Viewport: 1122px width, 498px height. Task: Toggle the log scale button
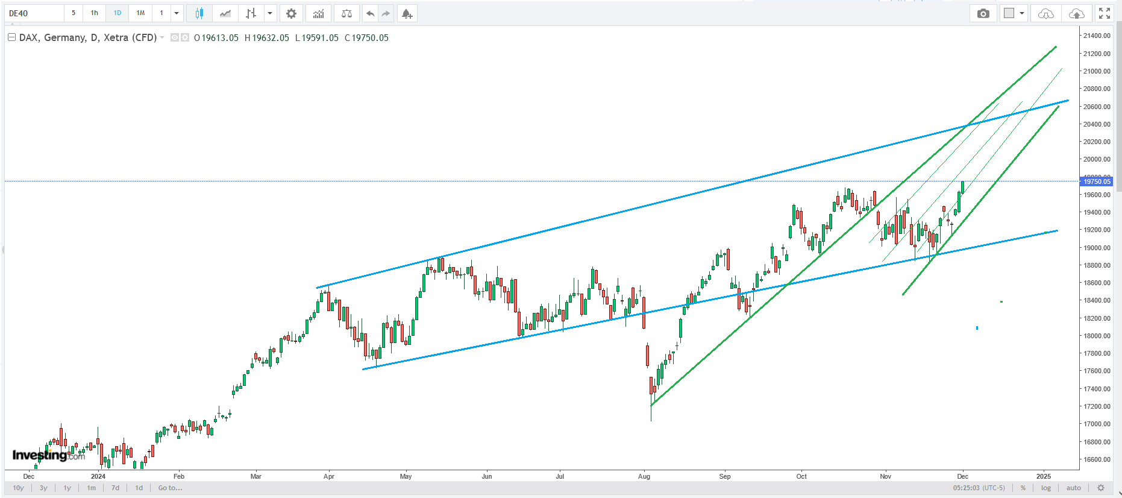click(x=1046, y=488)
